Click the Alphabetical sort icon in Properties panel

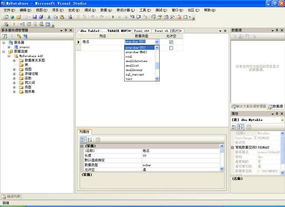click(x=241, y=127)
